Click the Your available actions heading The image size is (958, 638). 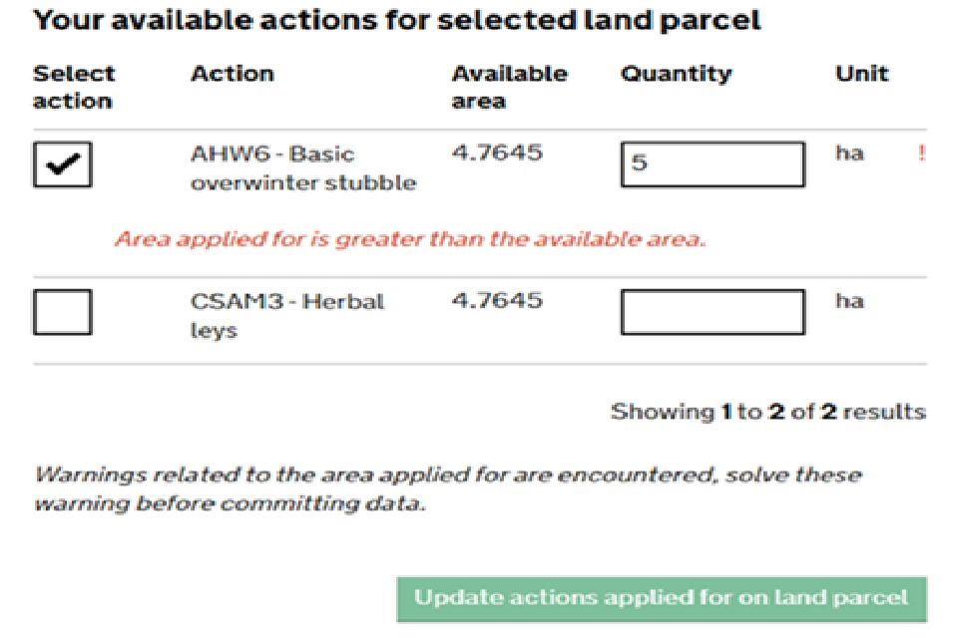[x=396, y=19]
